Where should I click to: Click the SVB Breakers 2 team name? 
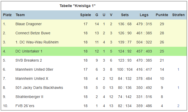click(x=29, y=60)
